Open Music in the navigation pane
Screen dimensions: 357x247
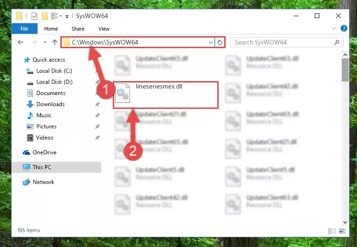tap(44, 115)
